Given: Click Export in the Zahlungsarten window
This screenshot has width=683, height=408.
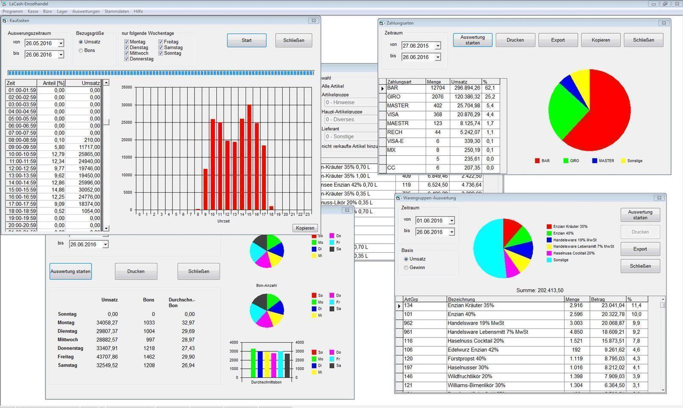Looking at the screenshot, I should tap(557, 40).
